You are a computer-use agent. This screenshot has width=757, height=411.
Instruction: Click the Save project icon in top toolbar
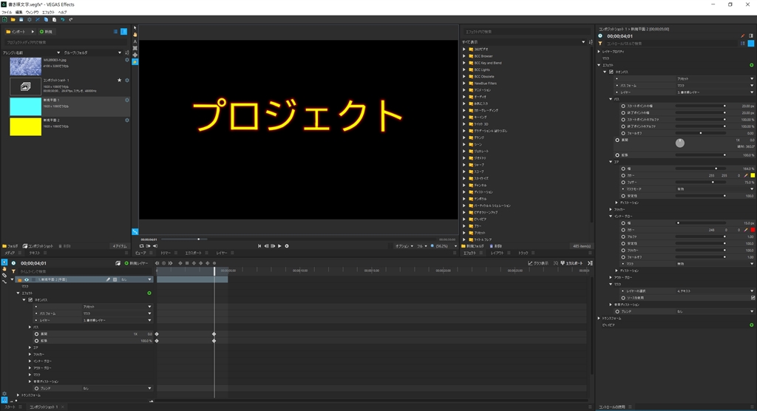coord(21,20)
